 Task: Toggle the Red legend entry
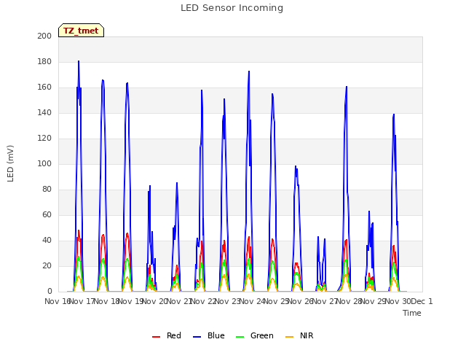pos(167,335)
